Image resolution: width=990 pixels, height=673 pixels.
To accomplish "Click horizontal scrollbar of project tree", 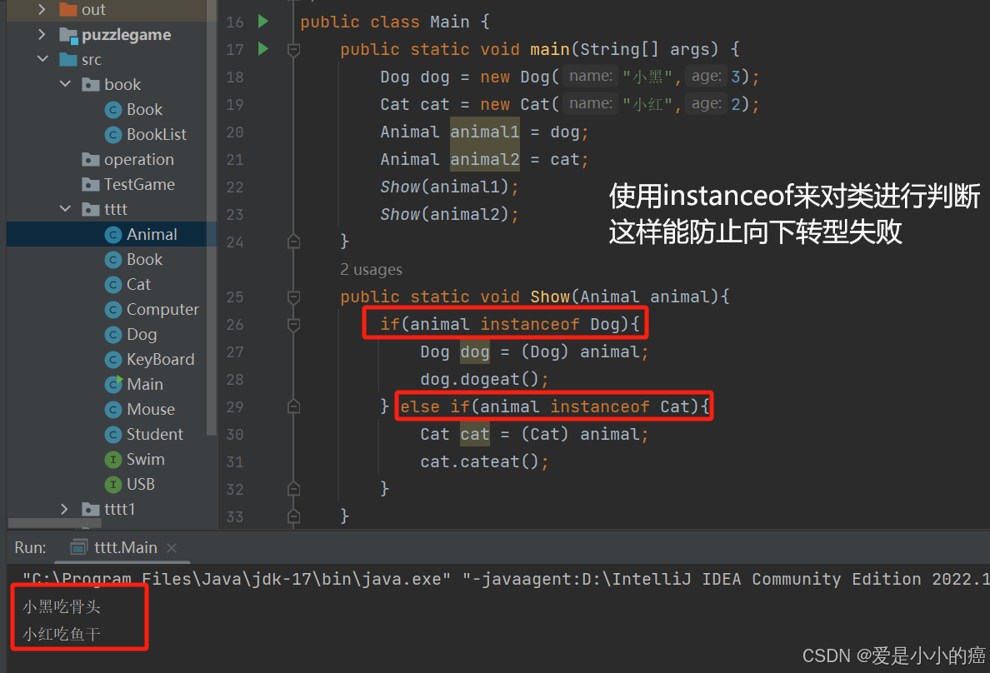I will coord(55,523).
